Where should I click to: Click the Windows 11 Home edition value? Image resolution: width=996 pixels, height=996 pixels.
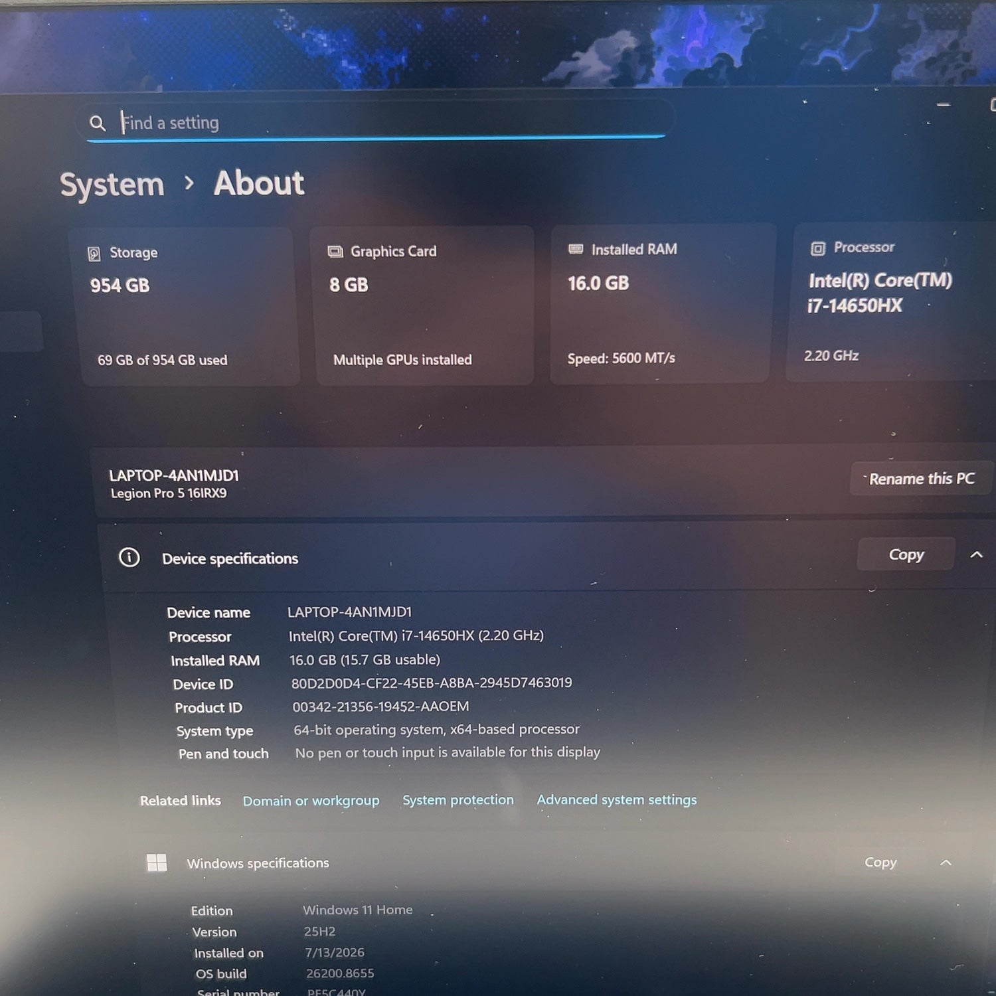(x=358, y=910)
